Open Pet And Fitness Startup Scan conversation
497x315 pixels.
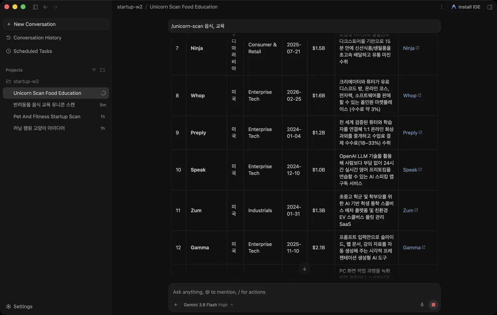tap(56, 116)
